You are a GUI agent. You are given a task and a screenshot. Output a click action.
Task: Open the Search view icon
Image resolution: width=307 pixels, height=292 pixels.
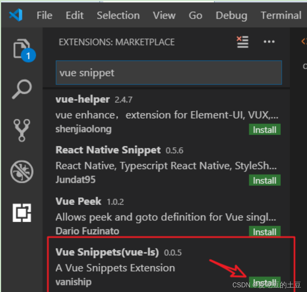point(21,89)
